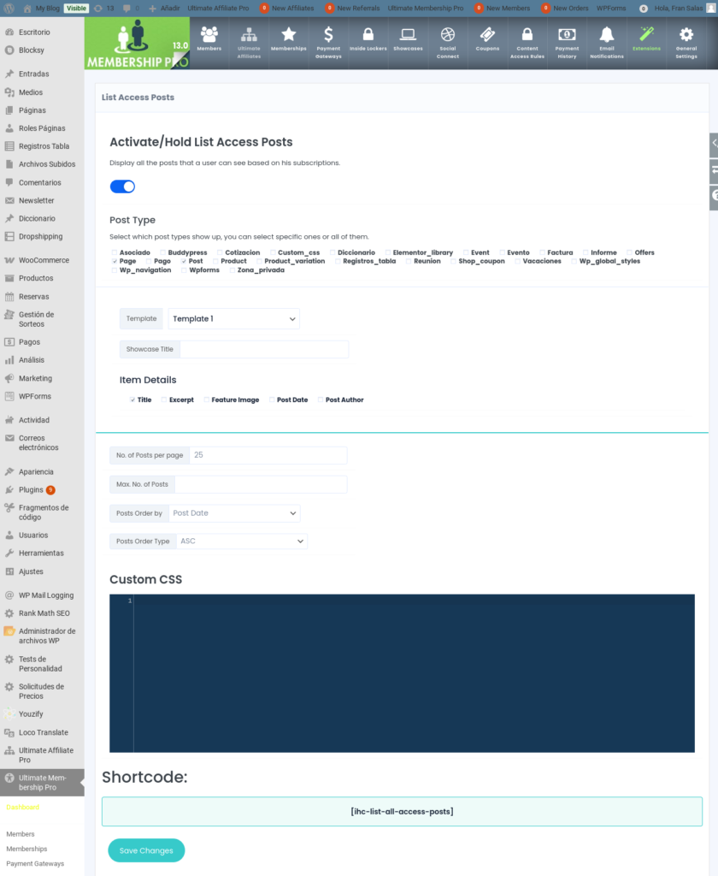Open the Memberships submenu link
This screenshot has width=718, height=876.
pyautogui.click(x=26, y=849)
